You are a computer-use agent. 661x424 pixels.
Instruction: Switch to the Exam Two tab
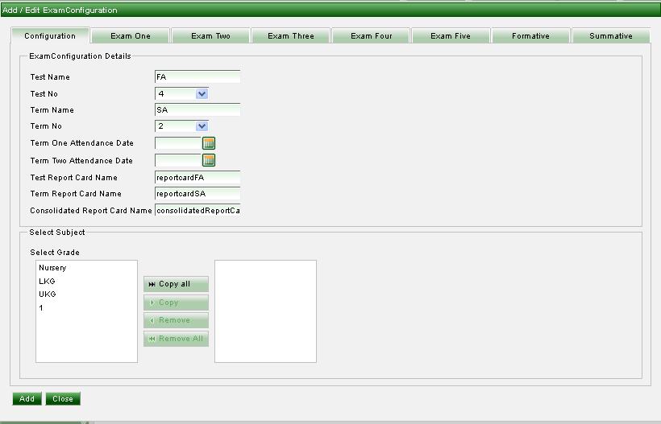pyautogui.click(x=210, y=36)
